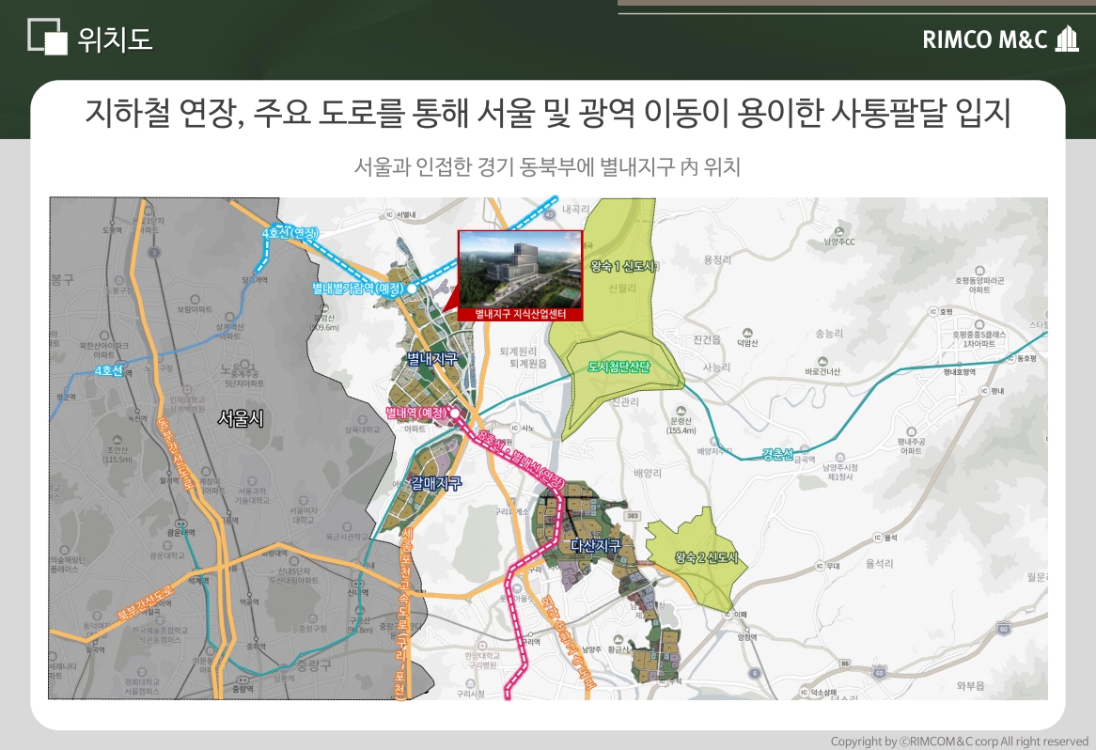This screenshot has height=750, width=1096.
Task: Click the 서울시 label on gray area
Action: [x=242, y=418]
